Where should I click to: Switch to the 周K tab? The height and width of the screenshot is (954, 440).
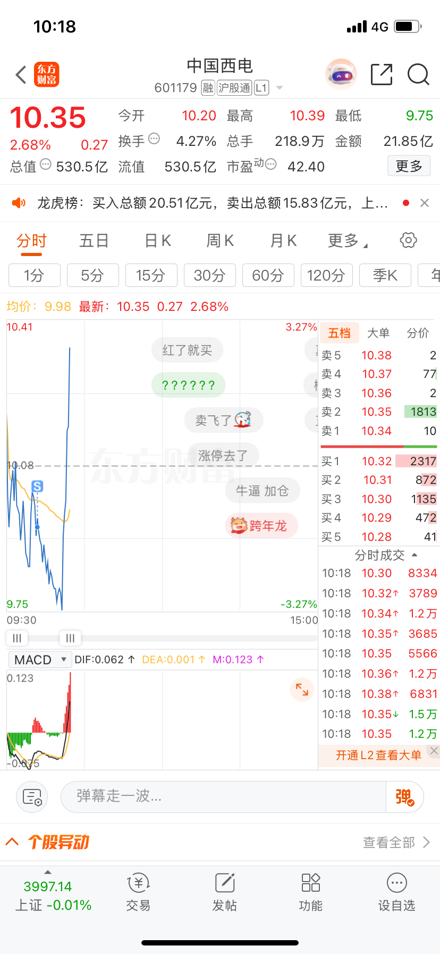click(220, 241)
